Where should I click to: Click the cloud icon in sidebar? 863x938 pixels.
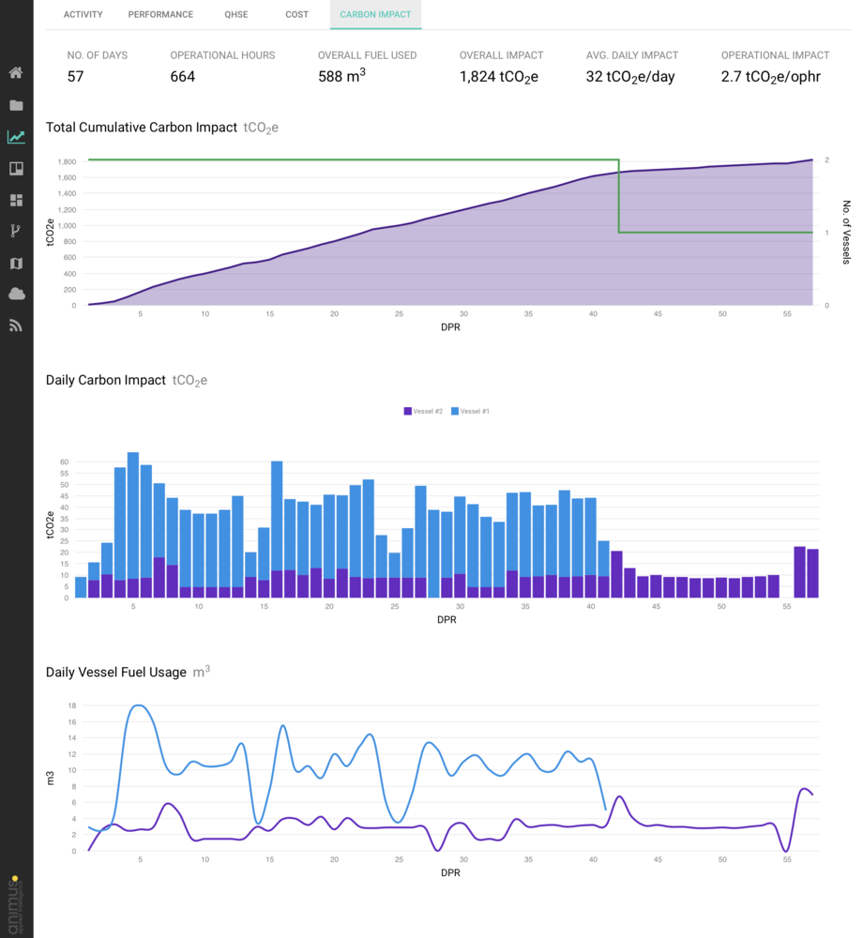[x=16, y=295]
